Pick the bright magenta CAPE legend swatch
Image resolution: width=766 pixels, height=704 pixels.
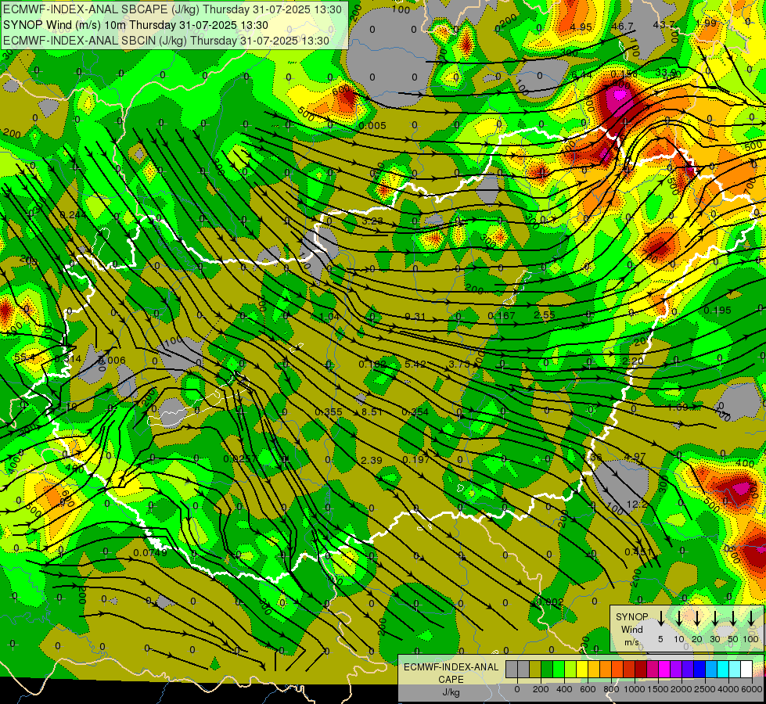click(665, 669)
